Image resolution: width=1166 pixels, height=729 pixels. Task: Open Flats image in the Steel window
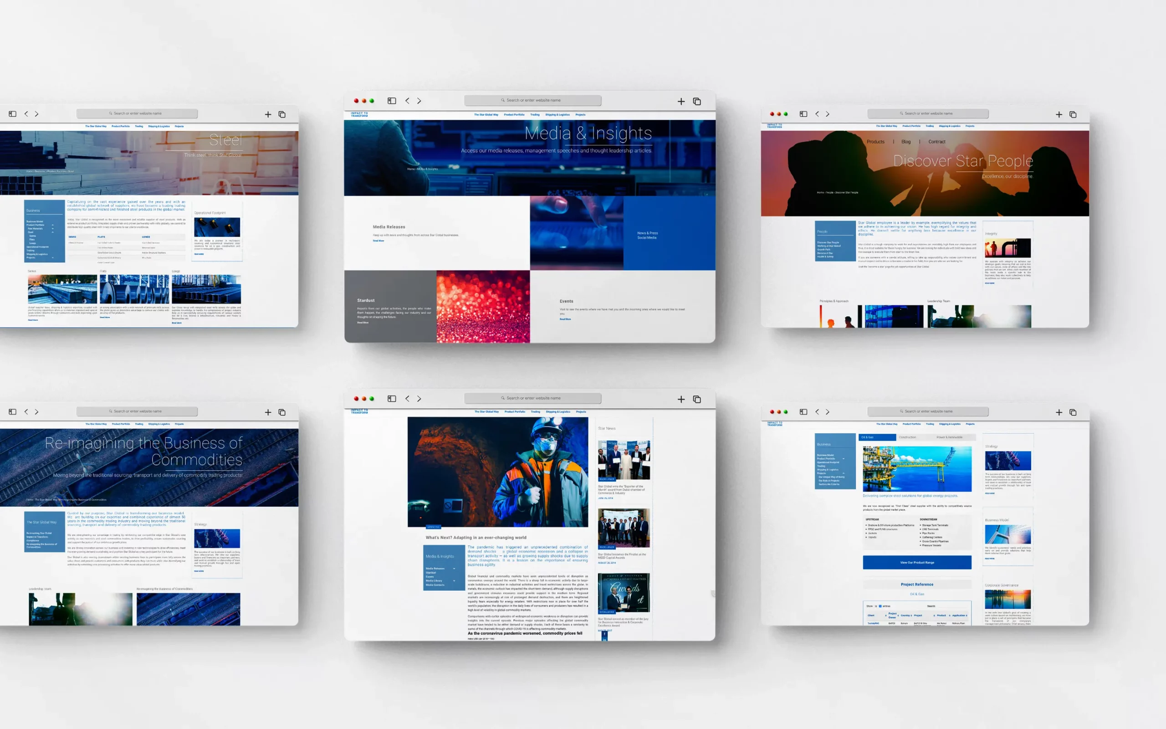134,289
